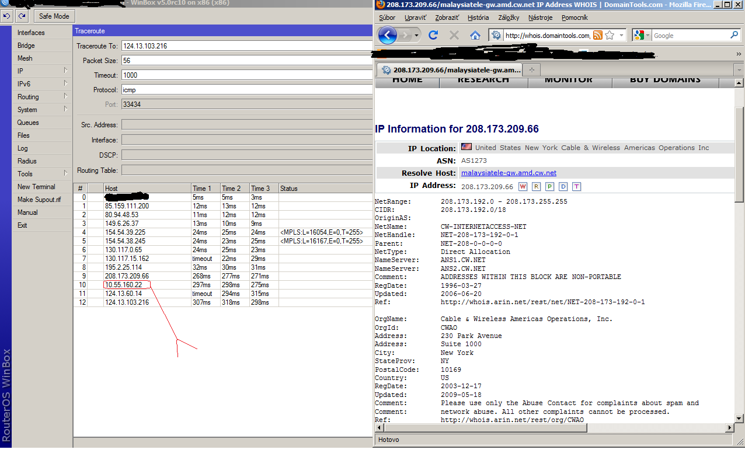The height and width of the screenshot is (453, 745).
Task: Click Exit in WinBox sidebar
Action: [x=41, y=225]
